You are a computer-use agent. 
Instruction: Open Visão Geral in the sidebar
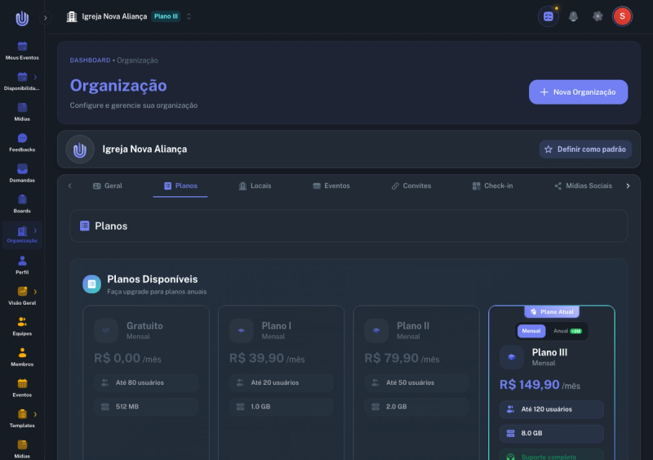pyautogui.click(x=22, y=296)
